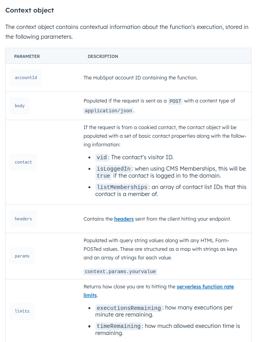Click the context.params.yourvalue code example
Viewport: 257px width, 342px height.
[x=120, y=272]
